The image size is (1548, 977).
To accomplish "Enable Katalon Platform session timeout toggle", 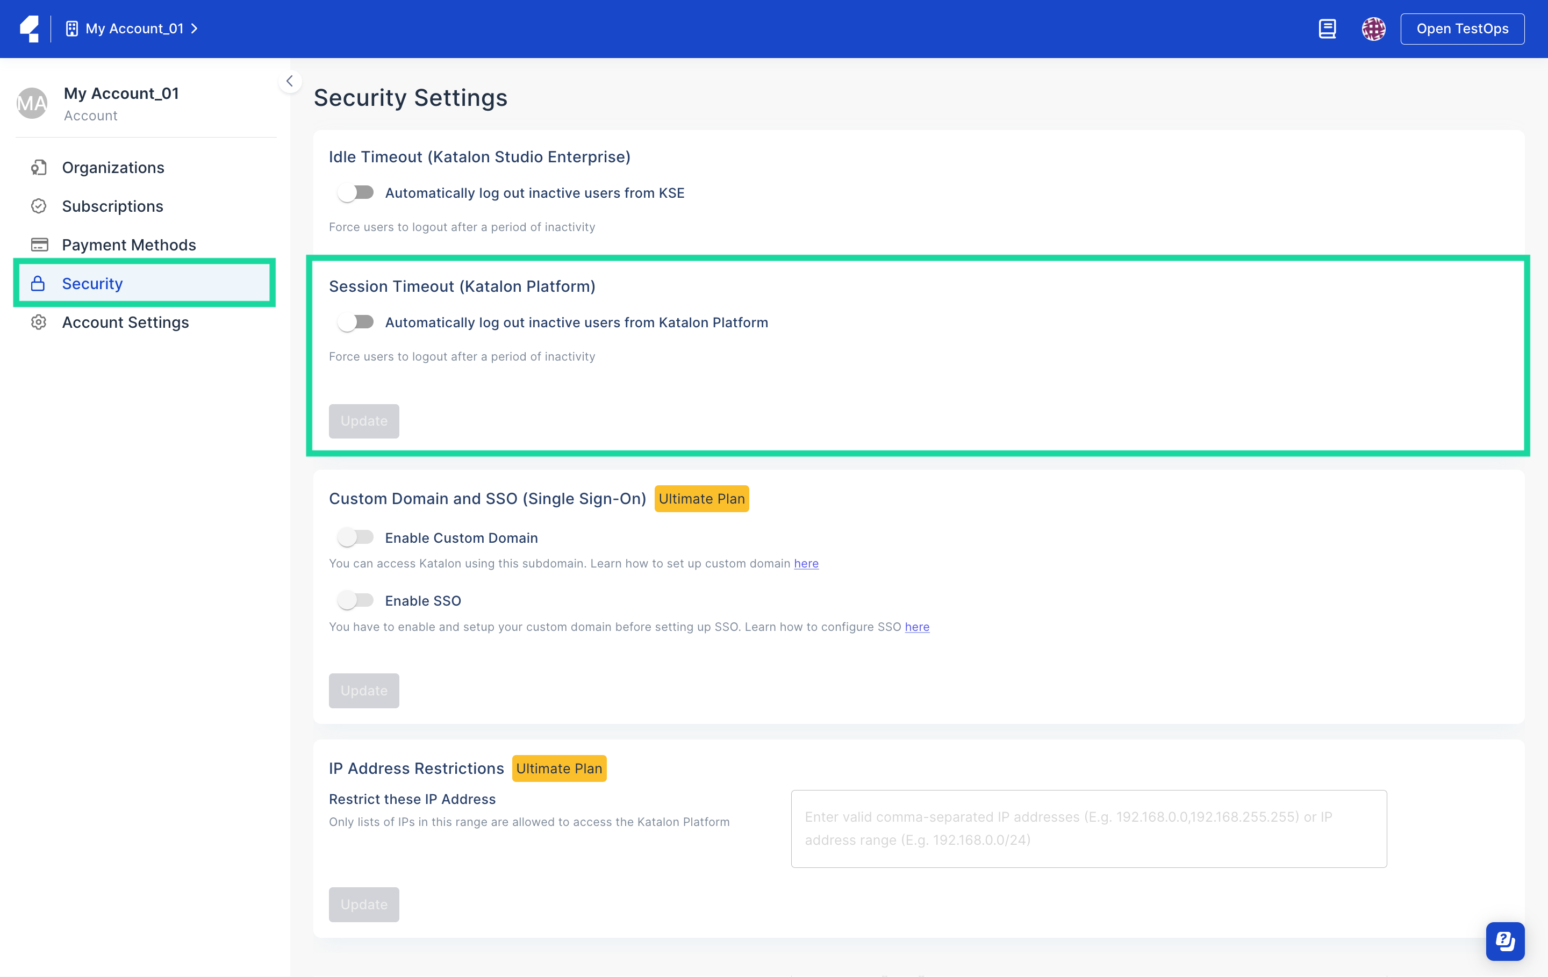I will [355, 322].
